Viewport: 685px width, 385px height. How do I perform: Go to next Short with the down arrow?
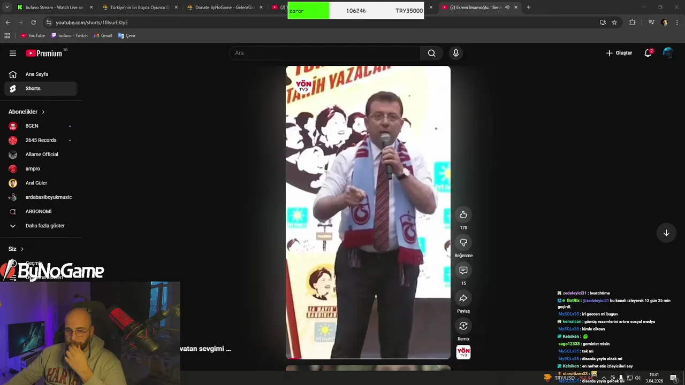pyautogui.click(x=666, y=233)
